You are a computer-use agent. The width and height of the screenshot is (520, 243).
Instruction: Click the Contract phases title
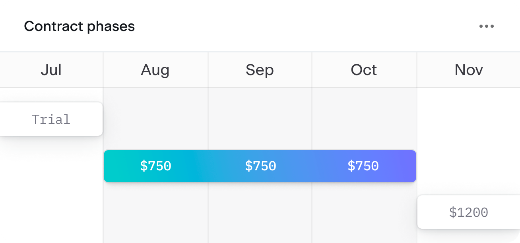click(80, 27)
